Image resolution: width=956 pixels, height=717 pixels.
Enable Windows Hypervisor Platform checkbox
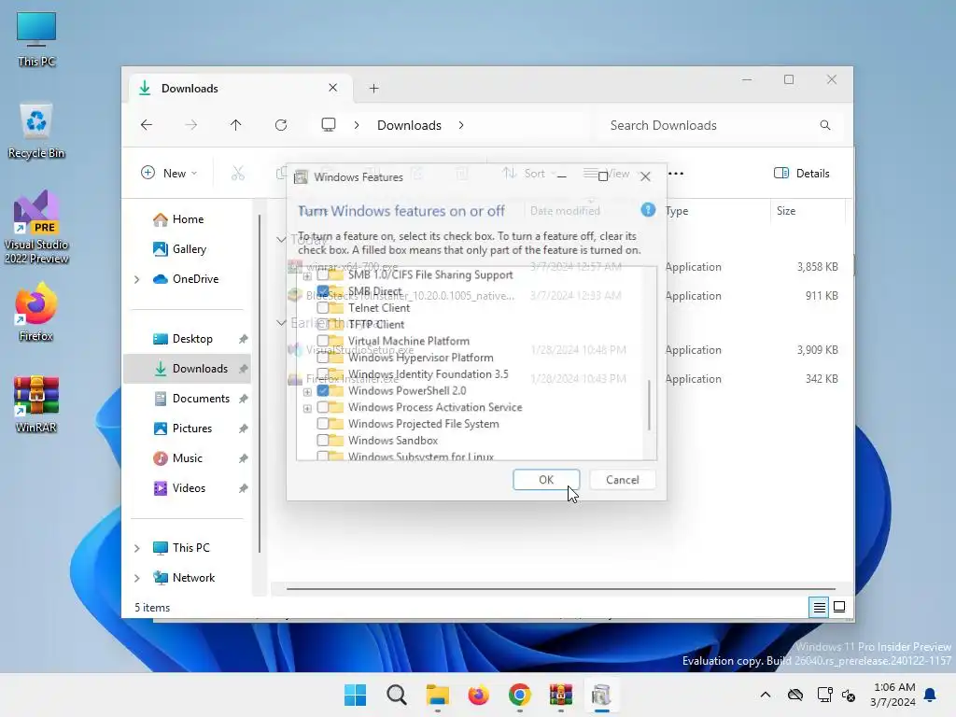pyautogui.click(x=323, y=358)
